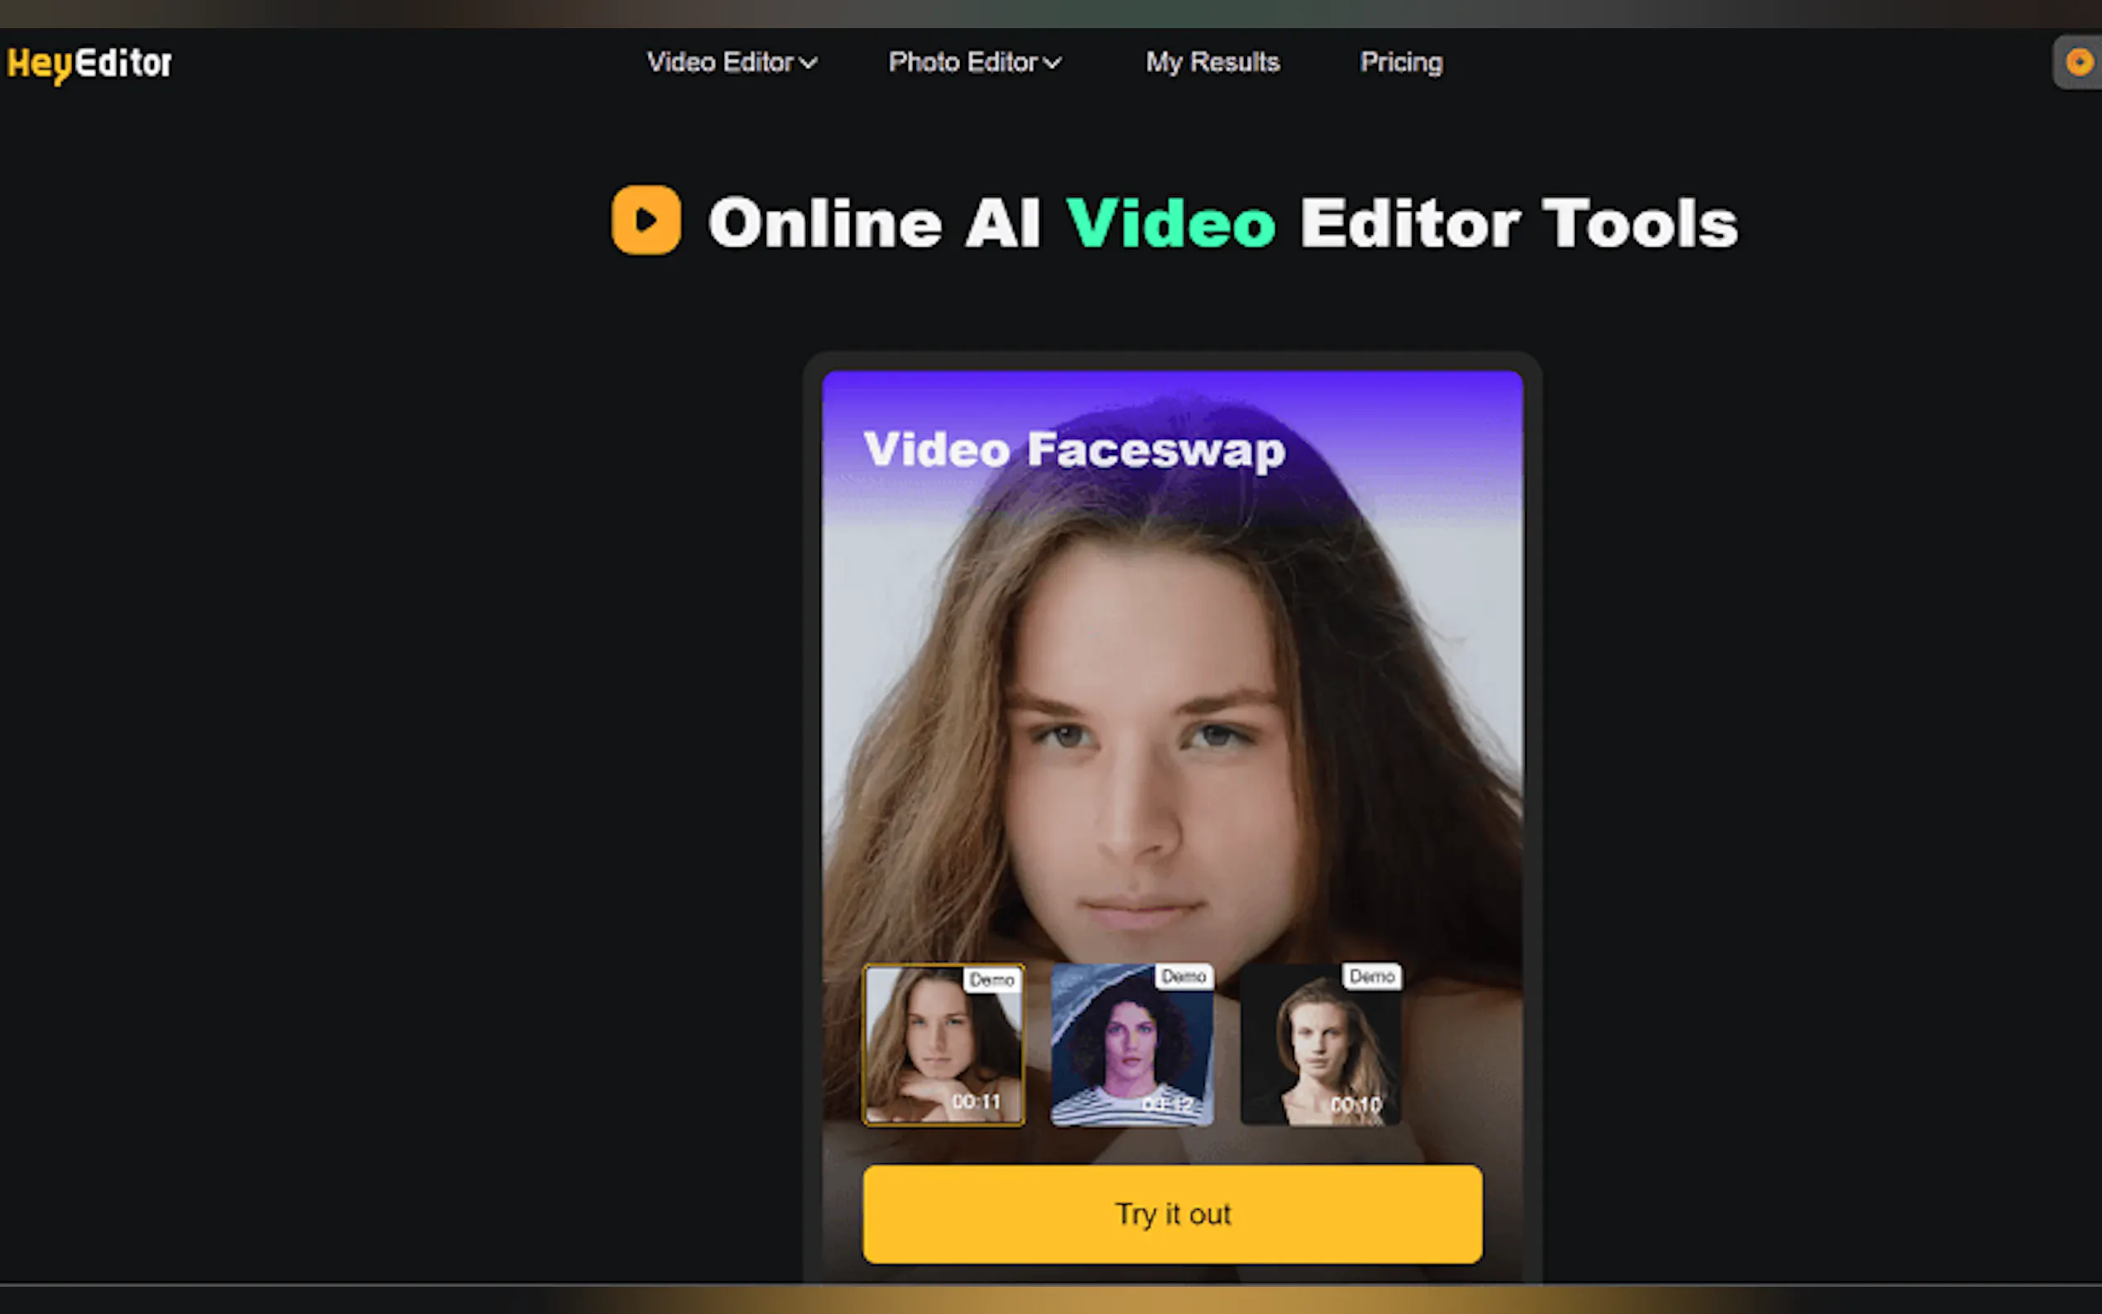This screenshot has width=2102, height=1314.
Task: Open the orange account icon top-right
Action: pyautogui.click(x=2079, y=63)
